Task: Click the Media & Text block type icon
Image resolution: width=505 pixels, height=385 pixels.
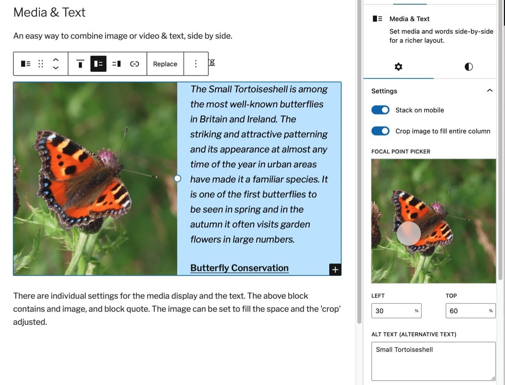Action: coord(26,64)
